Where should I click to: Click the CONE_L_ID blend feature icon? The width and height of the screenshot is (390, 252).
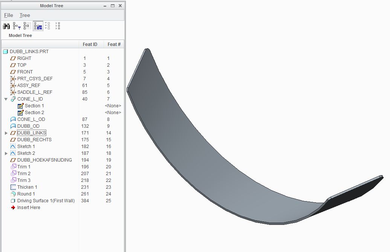click(13, 99)
